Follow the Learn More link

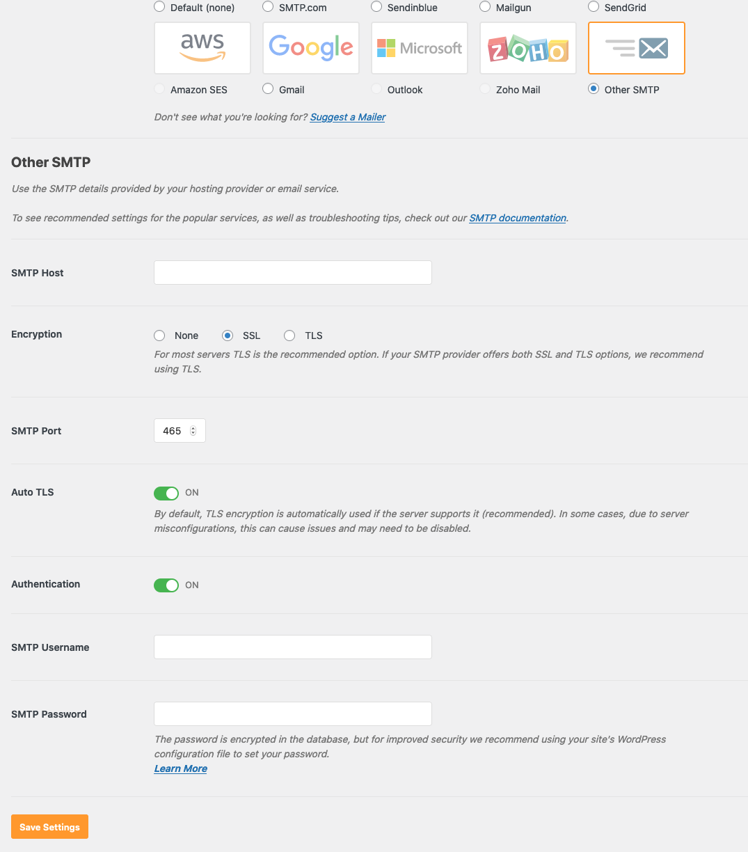(x=181, y=768)
